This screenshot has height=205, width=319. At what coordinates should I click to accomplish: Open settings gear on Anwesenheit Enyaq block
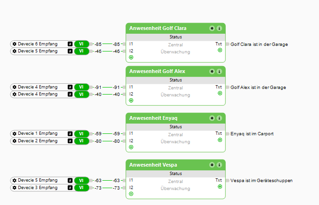(212, 118)
